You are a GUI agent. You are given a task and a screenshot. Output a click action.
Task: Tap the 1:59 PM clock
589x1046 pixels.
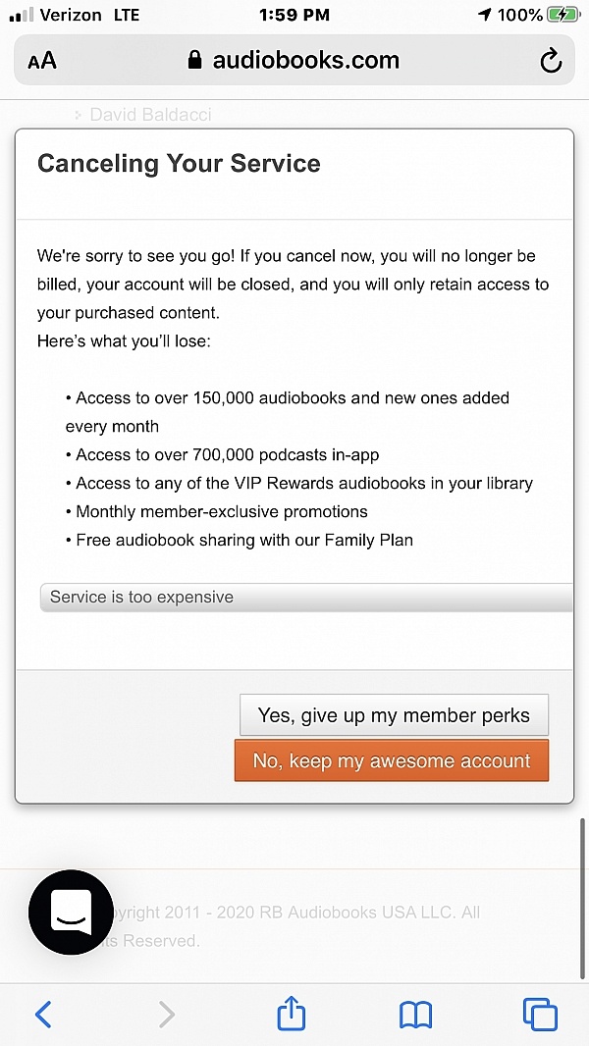click(294, 15)
